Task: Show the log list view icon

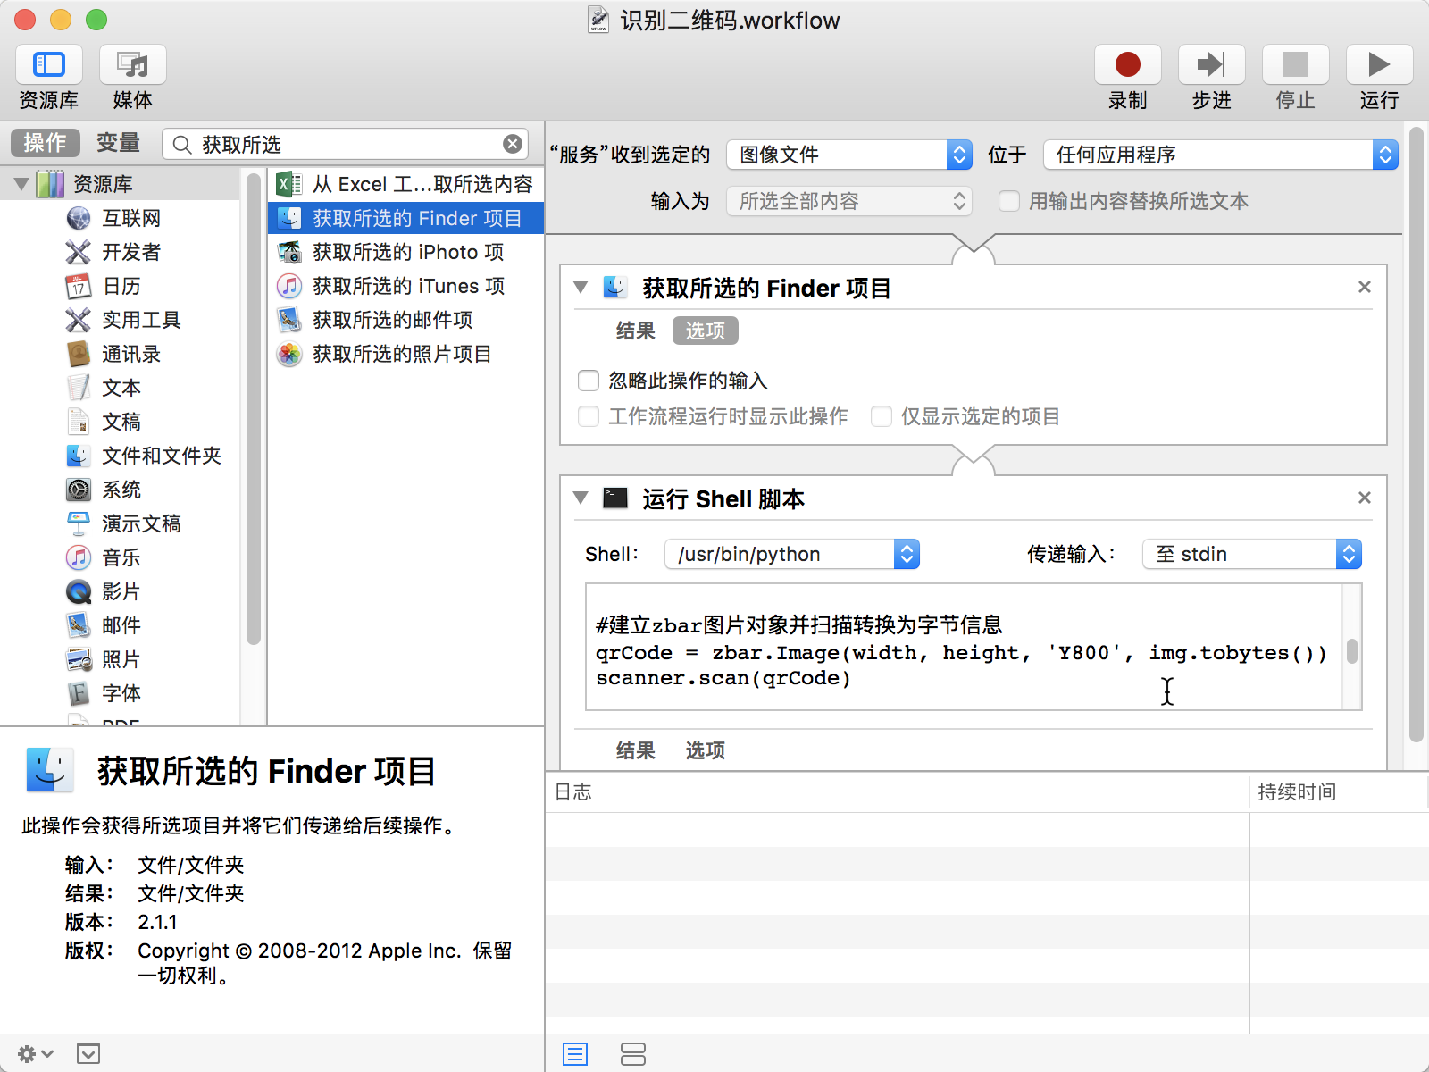Action: 575,1054
